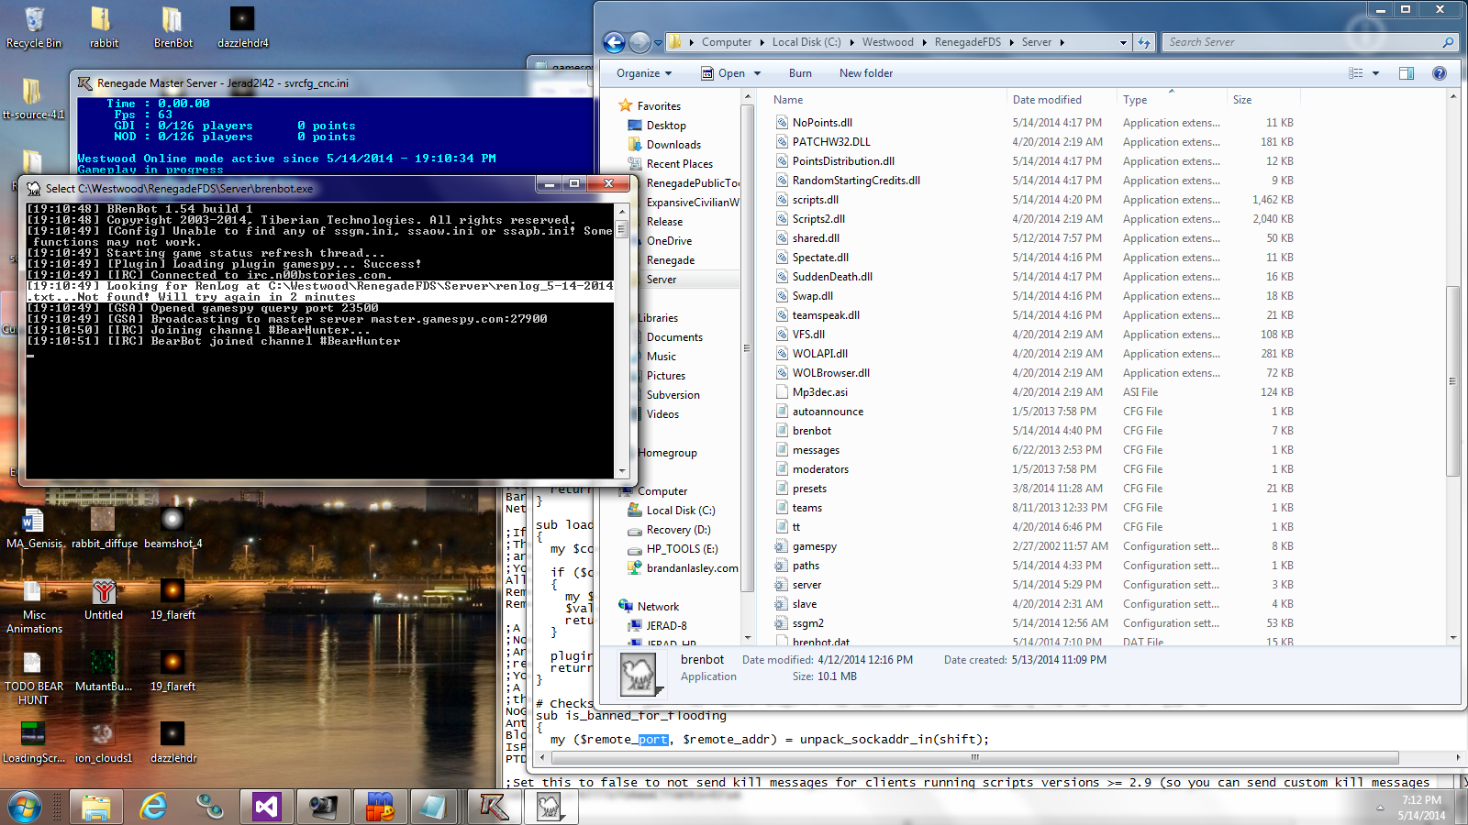This screenshot has height=825, width=1468.
Task: Sort files by Date modified column
Action: pos(1047,100)
